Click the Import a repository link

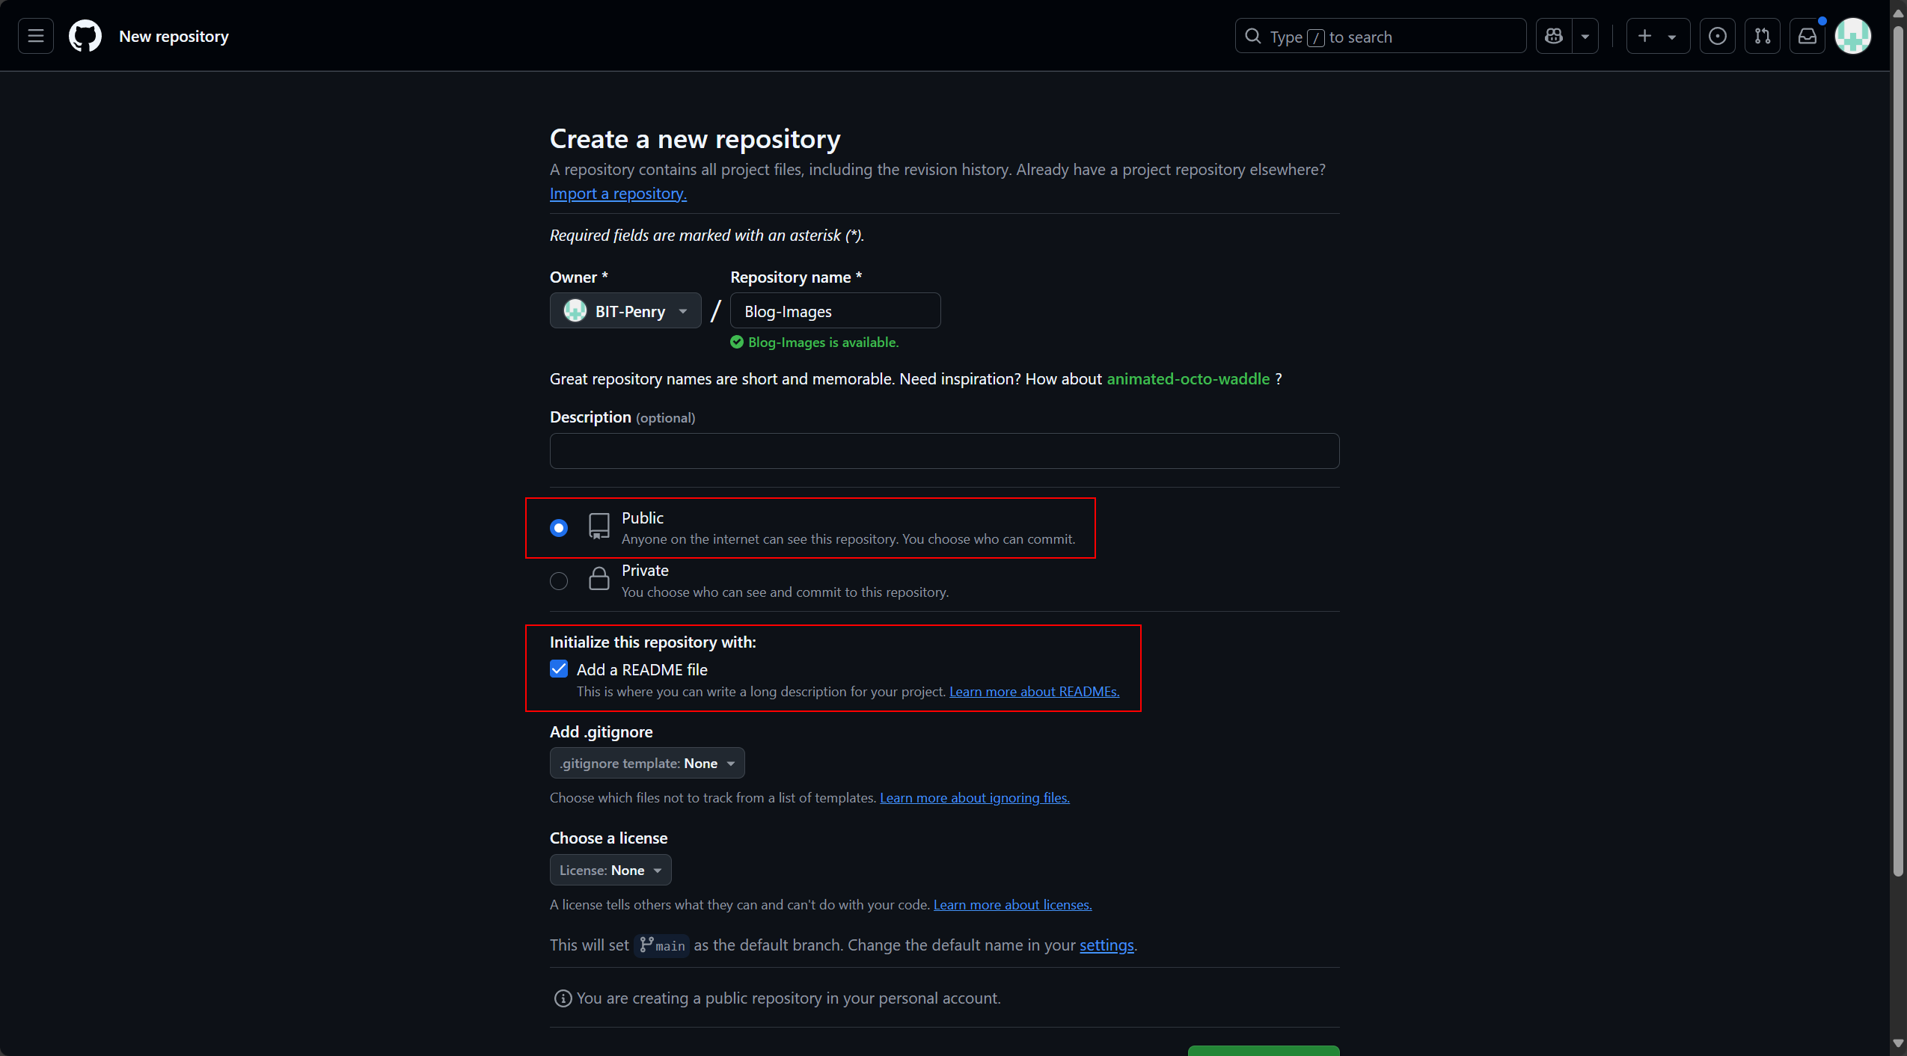click(x=618, y=194)
